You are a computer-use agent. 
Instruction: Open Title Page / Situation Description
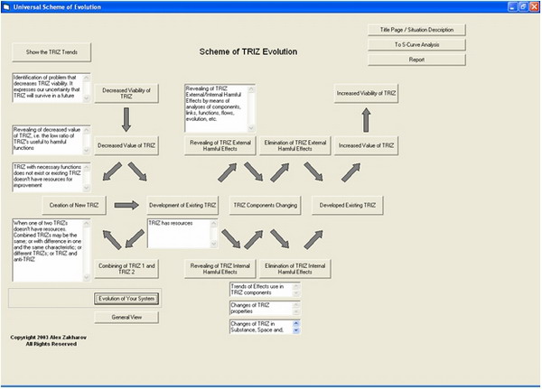(416, 30)
